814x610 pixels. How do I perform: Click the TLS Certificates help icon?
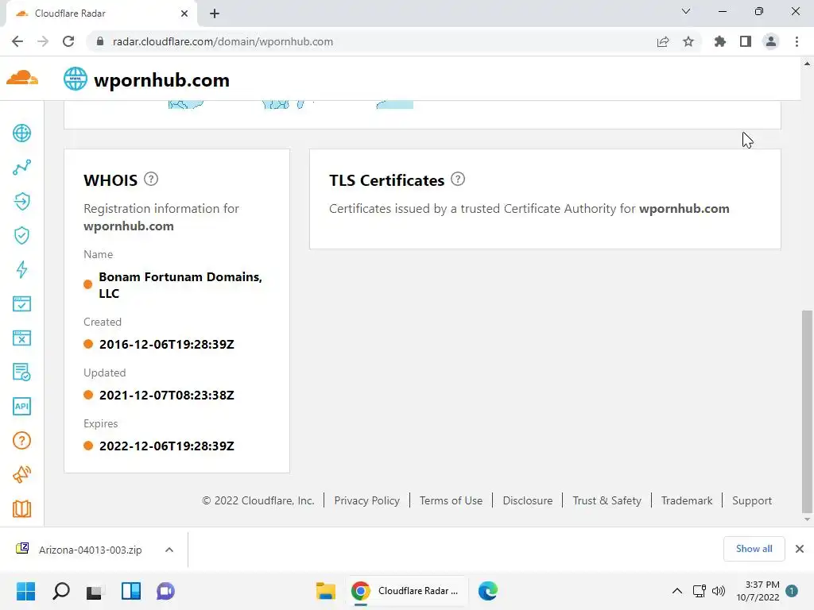(x=458, y=179)
